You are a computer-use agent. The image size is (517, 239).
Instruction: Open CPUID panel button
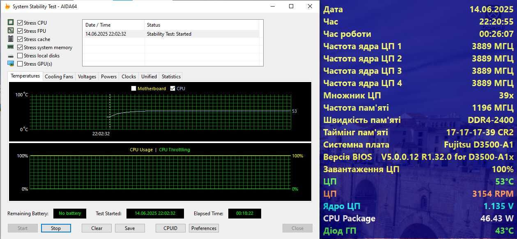point(170,228)
